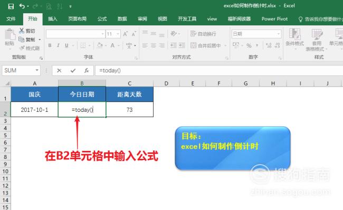Toggle 自动换行 wrap text
This screenshot has height=210, width=343.
204,34
